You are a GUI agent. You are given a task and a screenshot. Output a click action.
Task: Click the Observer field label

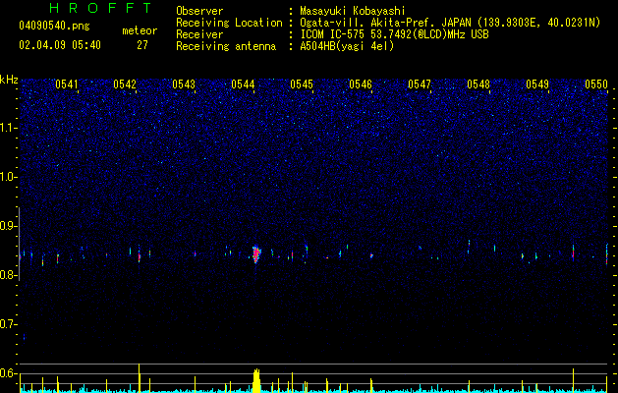pyautogui.click(x=199, y=11)
